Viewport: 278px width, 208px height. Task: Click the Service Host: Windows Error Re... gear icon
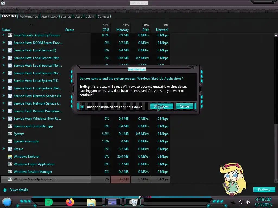10,119
